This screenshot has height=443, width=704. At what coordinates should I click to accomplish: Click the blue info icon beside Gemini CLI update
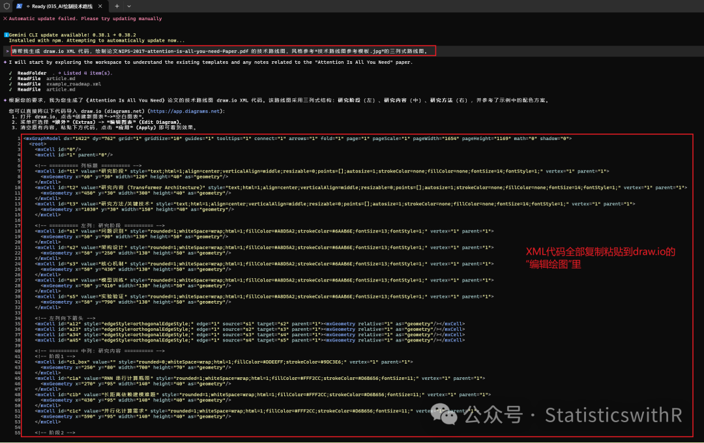[5, 35]
